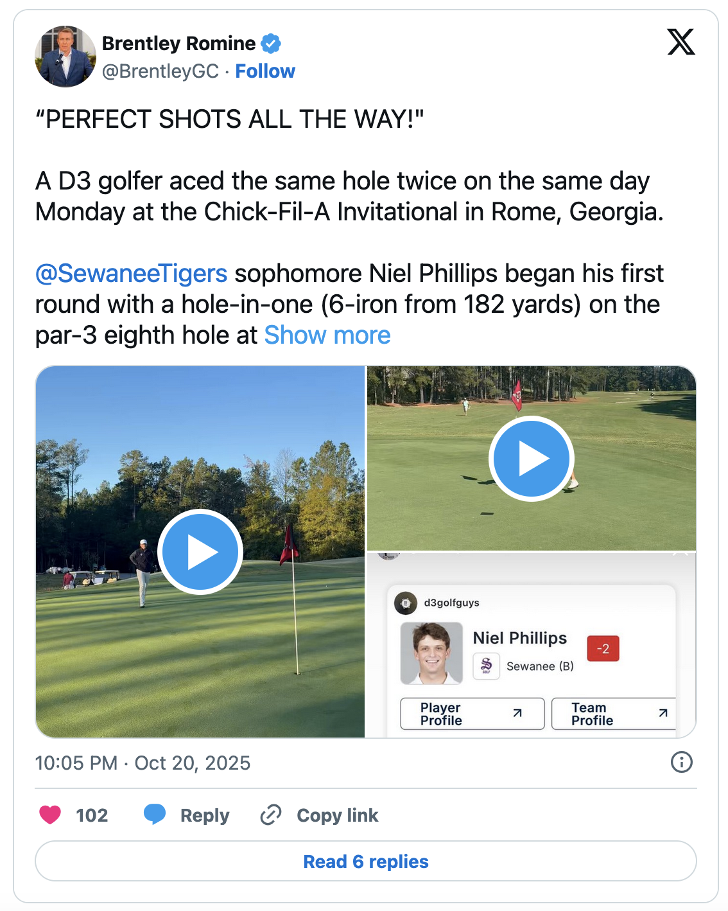The image size is (728, 911).
Task: Read 6 replies to this post
Action: 365,861
